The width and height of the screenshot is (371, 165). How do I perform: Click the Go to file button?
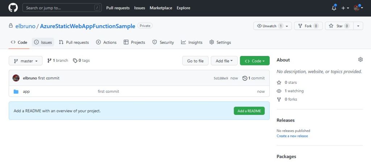point(195,61)
